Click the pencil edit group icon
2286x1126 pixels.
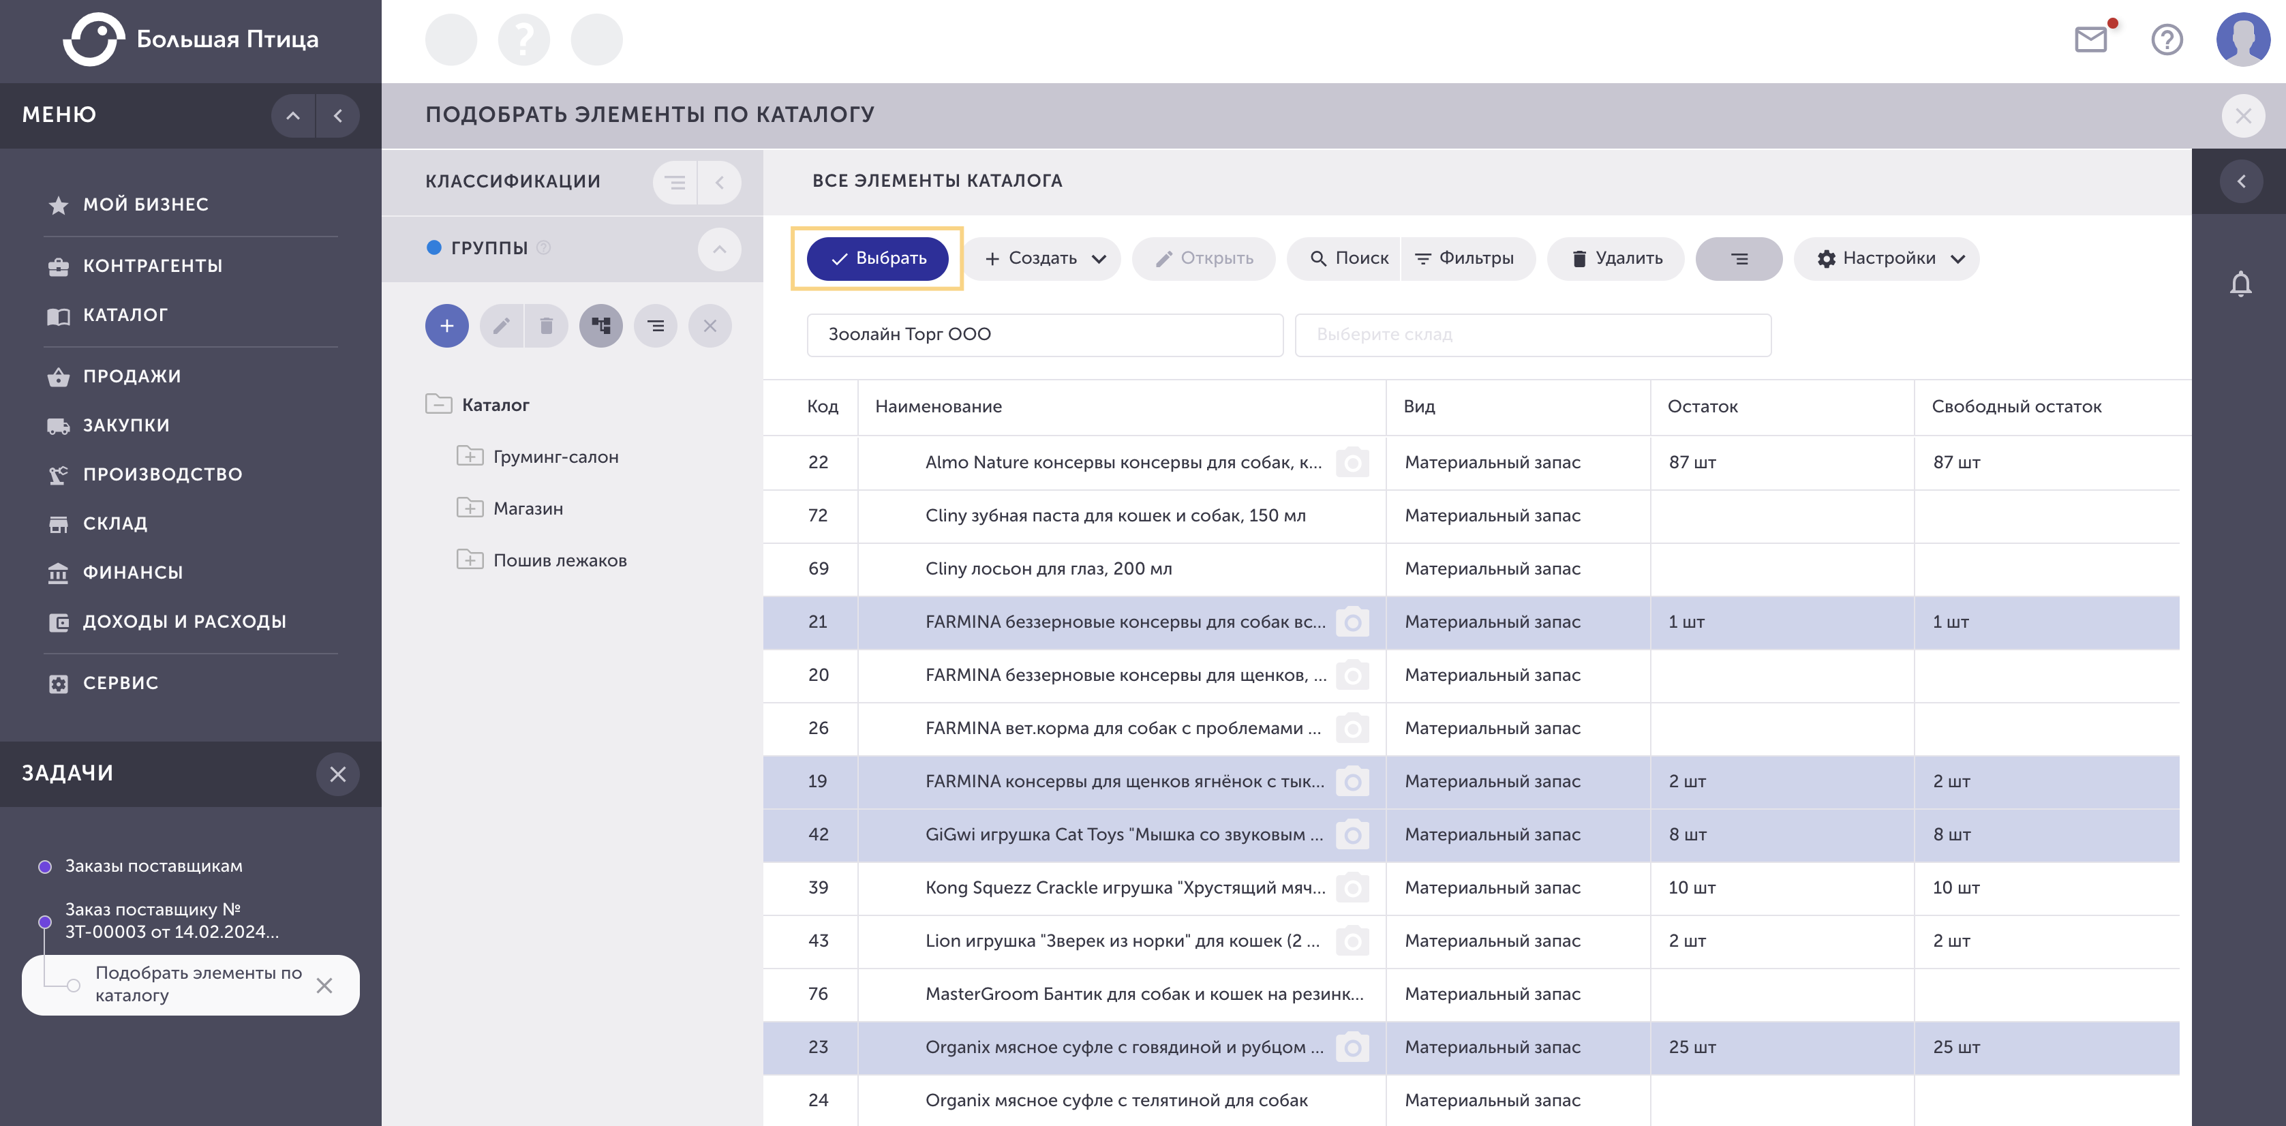click(502, 326)
